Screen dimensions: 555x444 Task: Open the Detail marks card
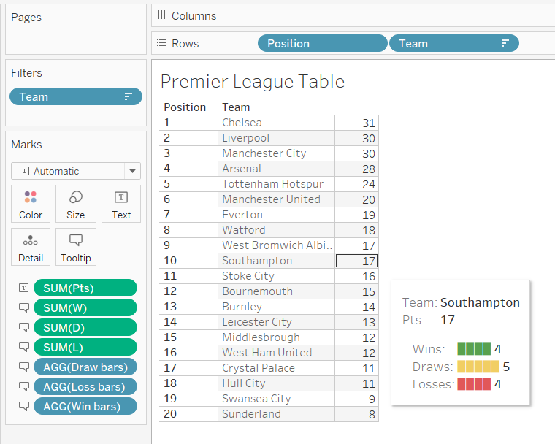coord(31,247)
